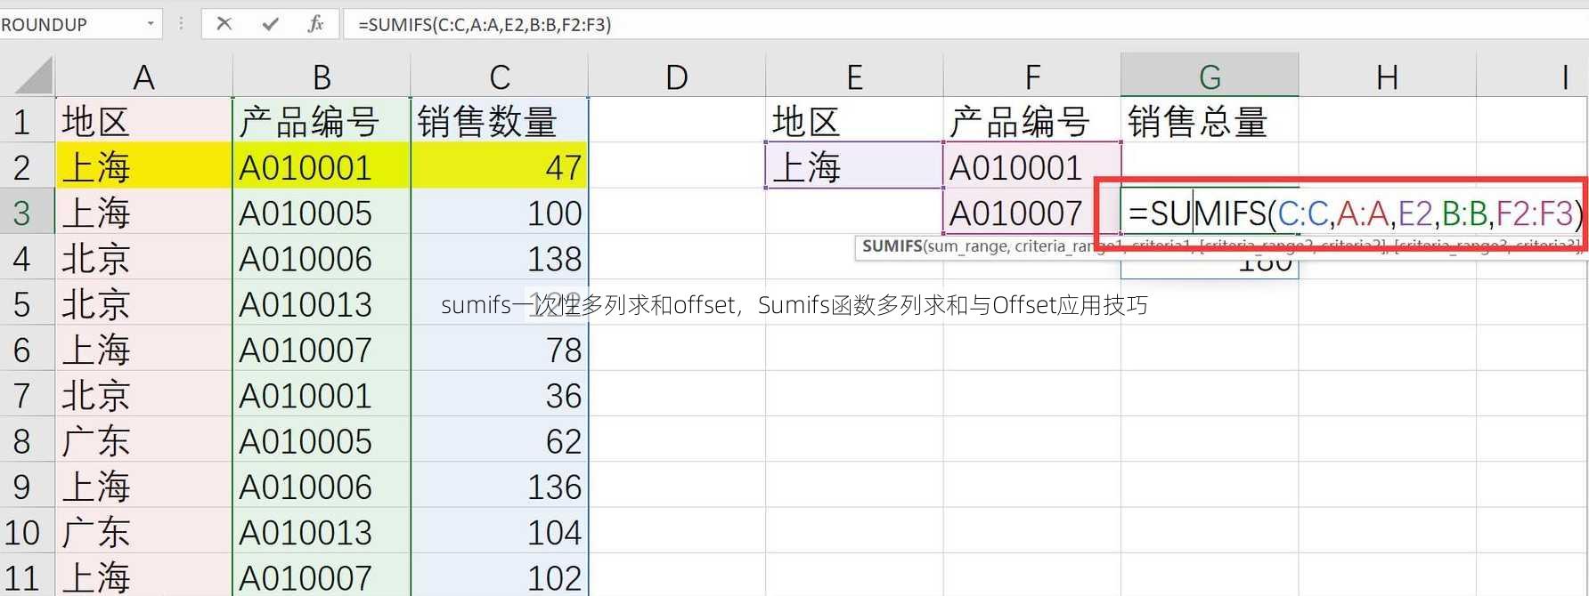Viewport: 1589px width, 596px height.
Task: Click cell C11 with value 102
Action: click(x=500, y=576)
